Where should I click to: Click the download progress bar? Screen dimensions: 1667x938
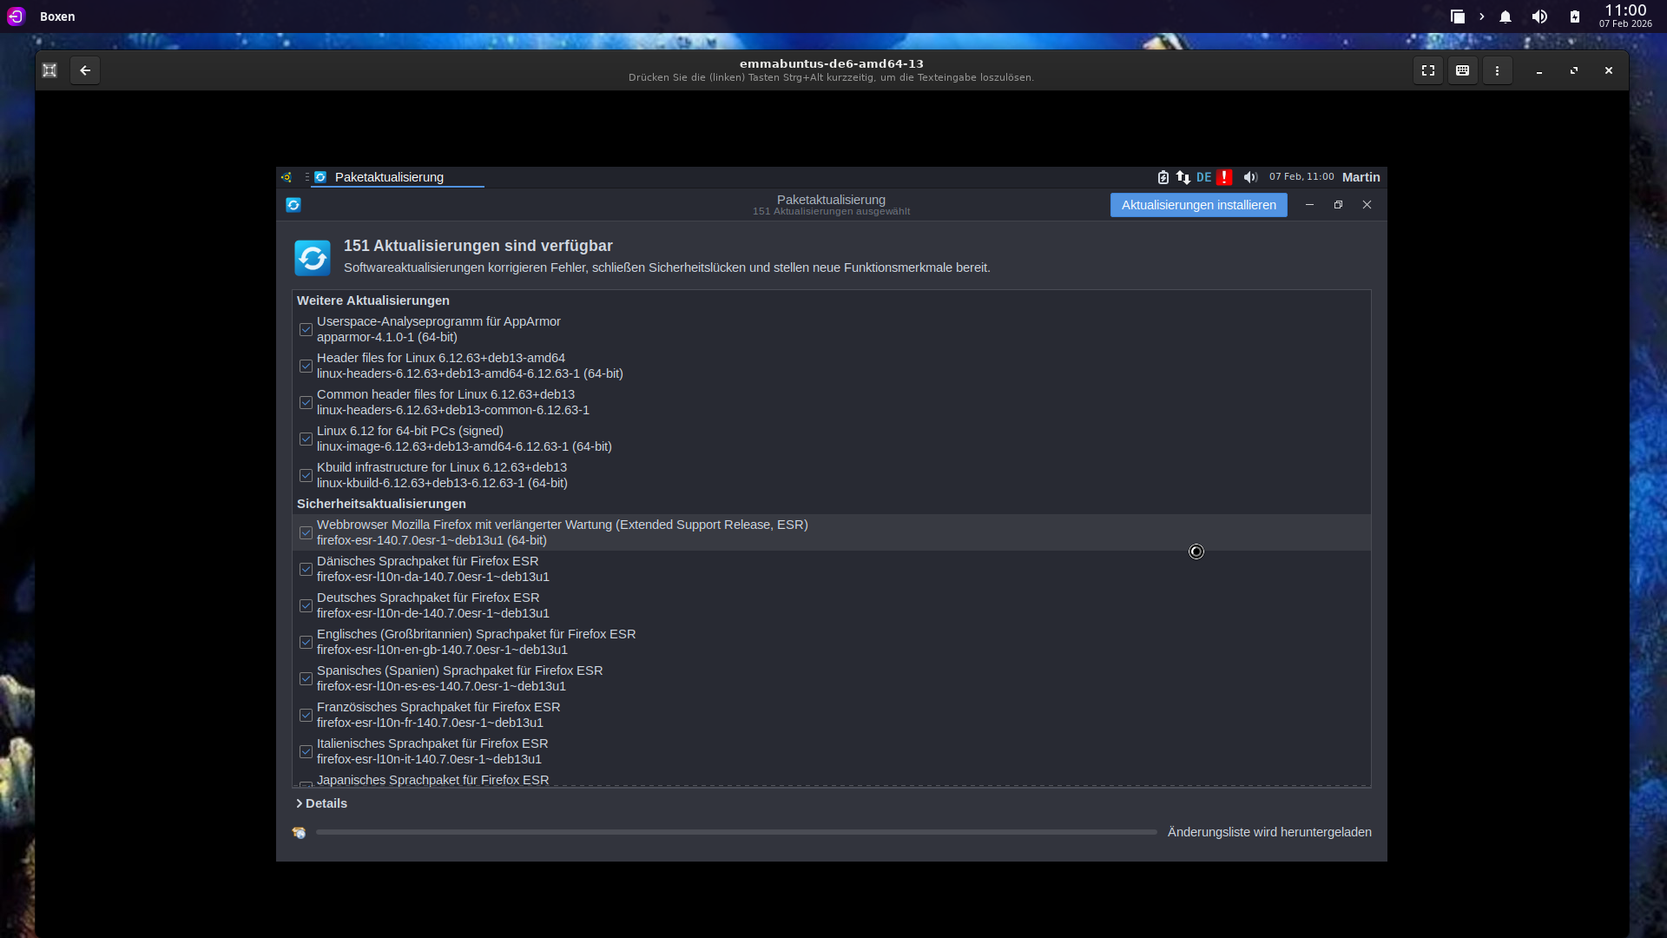(x=735, y=832)
